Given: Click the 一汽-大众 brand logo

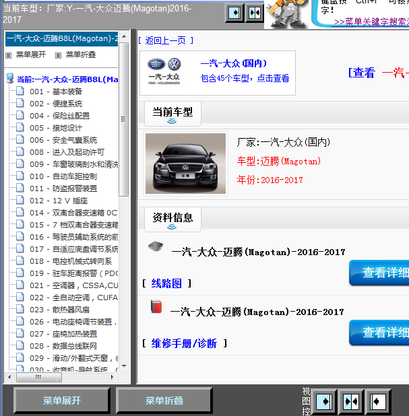Looking at the screenshot, I should click(164, 71).
